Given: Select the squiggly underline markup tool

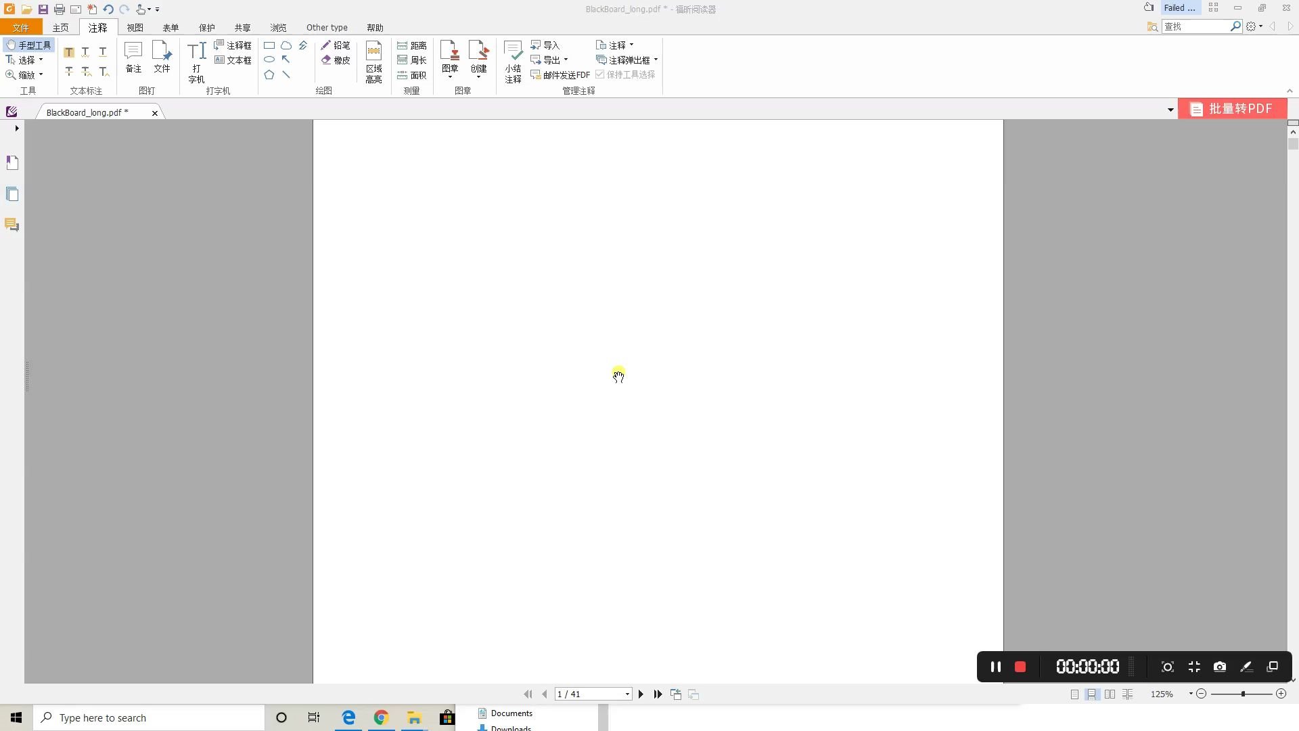Looking at the screenshot, I should [x=86, y=52].
